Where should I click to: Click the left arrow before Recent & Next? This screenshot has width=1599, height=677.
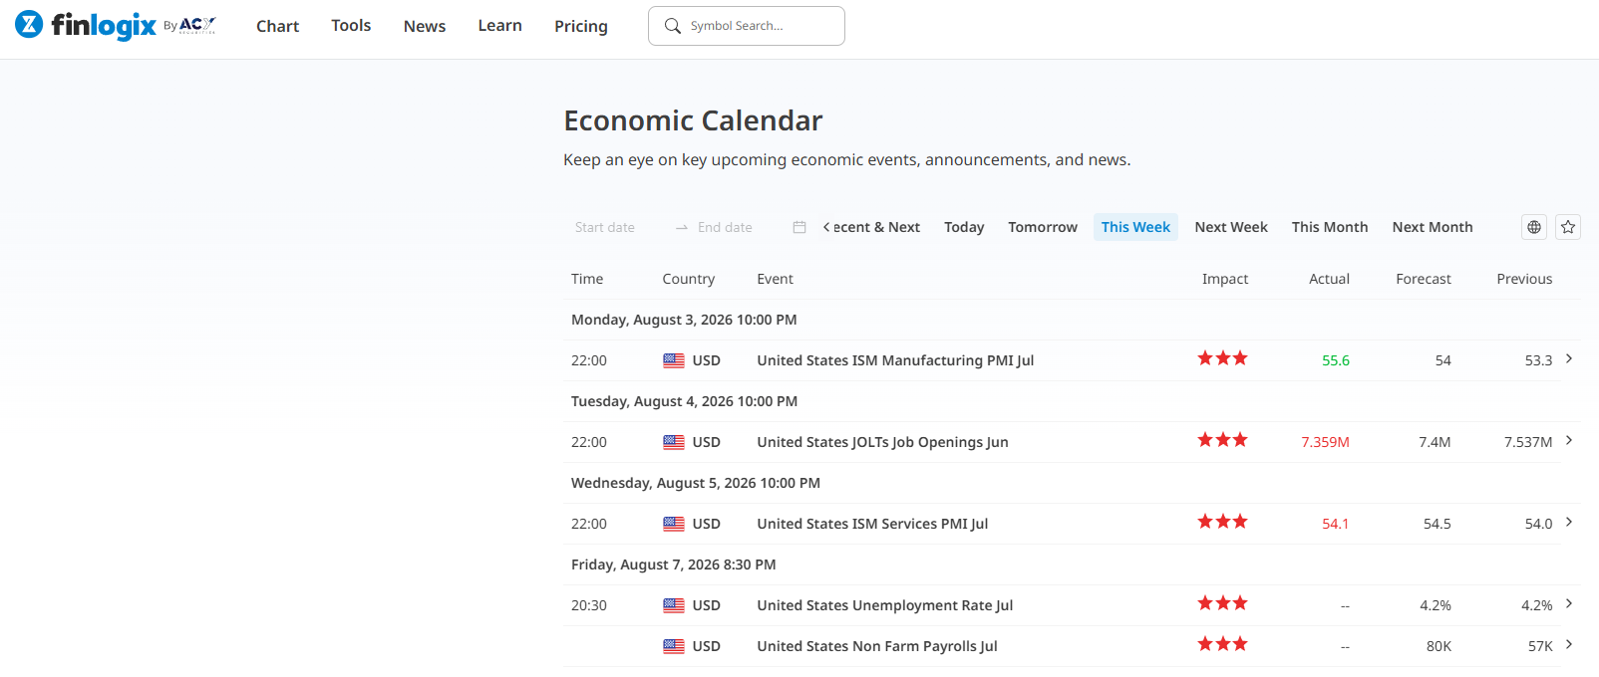(x=826, y=227)
